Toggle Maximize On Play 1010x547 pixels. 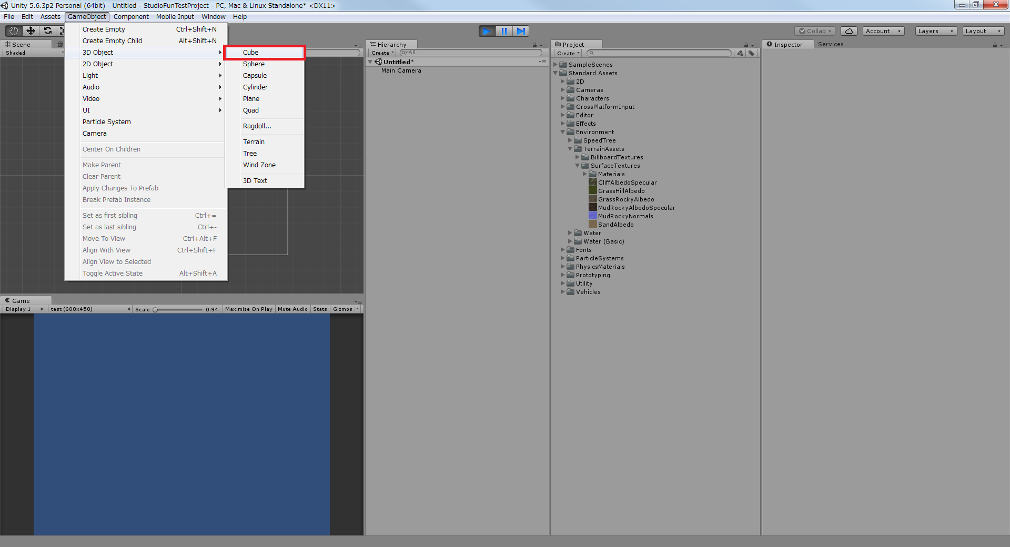click(x=249, y=309)
